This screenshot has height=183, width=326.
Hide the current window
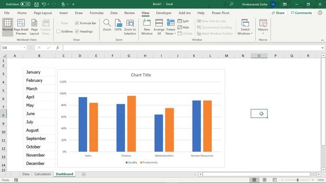[183, 27]
